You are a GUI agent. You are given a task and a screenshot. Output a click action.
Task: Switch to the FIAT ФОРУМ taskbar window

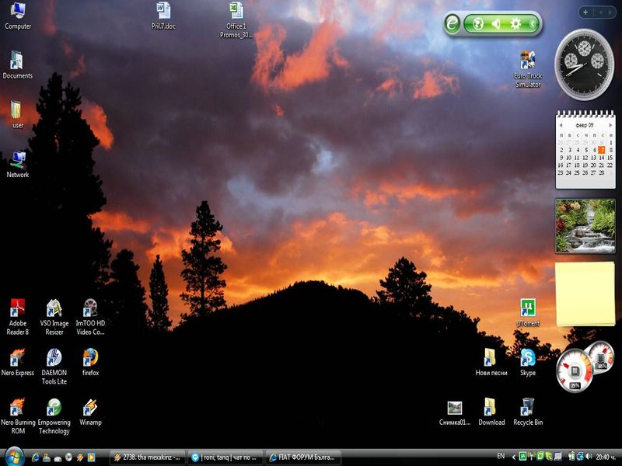(x=303, y=457)
